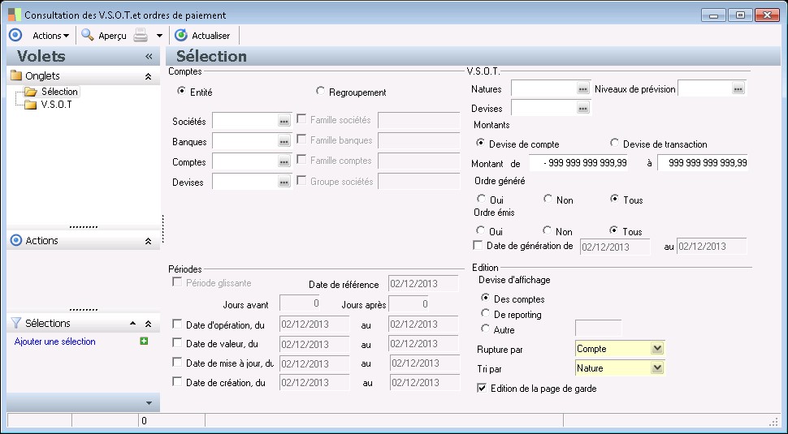Open the Tri par dropdown
The height and width of the screenshot is (434, 788).
(658, 368)
